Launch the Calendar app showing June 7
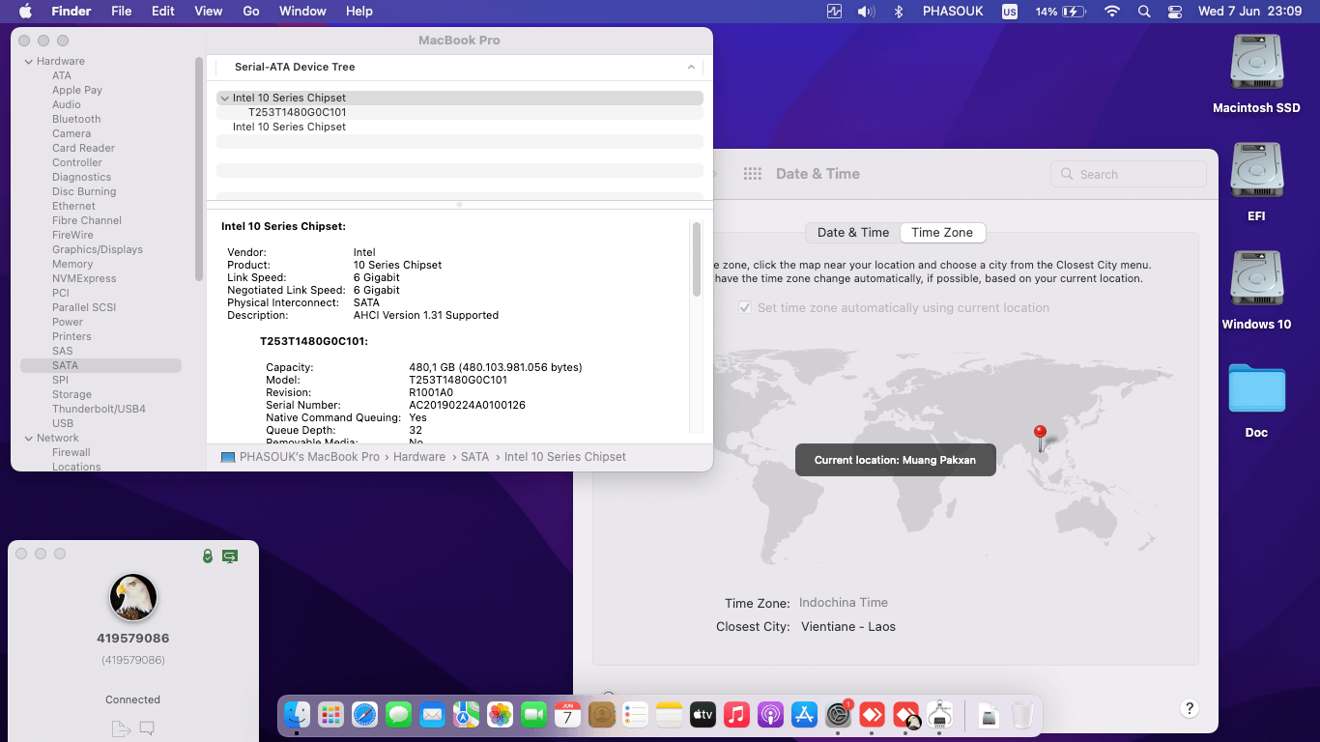 tap(567, 714)
